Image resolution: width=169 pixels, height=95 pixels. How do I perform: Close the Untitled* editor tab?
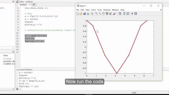click(30, 5)
